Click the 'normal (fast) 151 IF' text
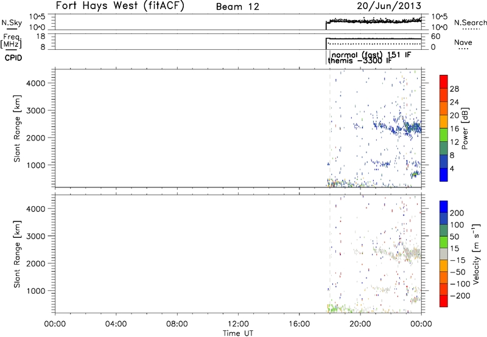The width and height of the screenshot is (487, 337). 371,55
